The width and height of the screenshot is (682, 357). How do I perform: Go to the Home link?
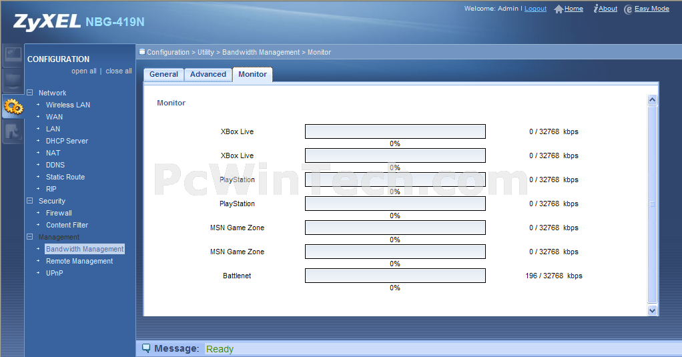[x=574, y=9]
